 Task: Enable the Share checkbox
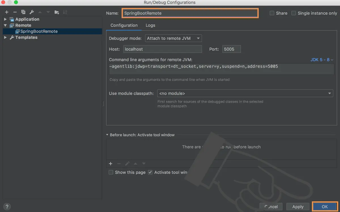tap(272, 13)
